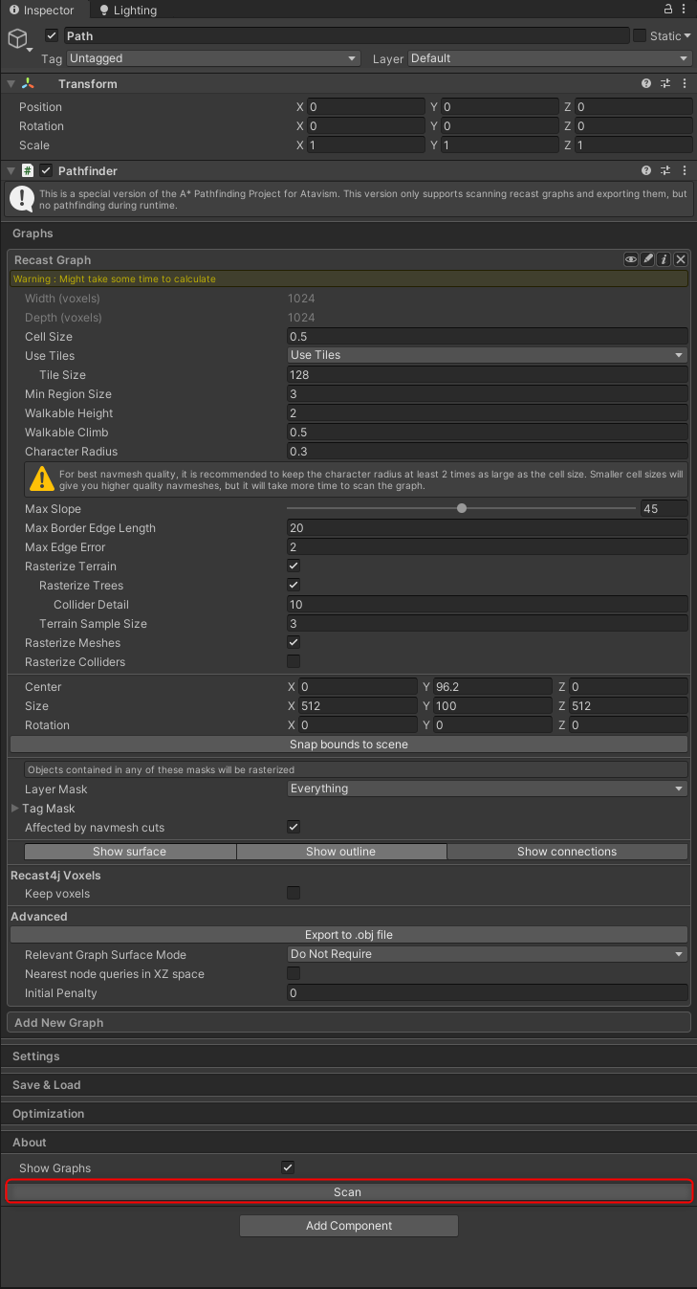Lock the Inspector panel with padlock icon
697x1289 pixels.
click(667, 9)
